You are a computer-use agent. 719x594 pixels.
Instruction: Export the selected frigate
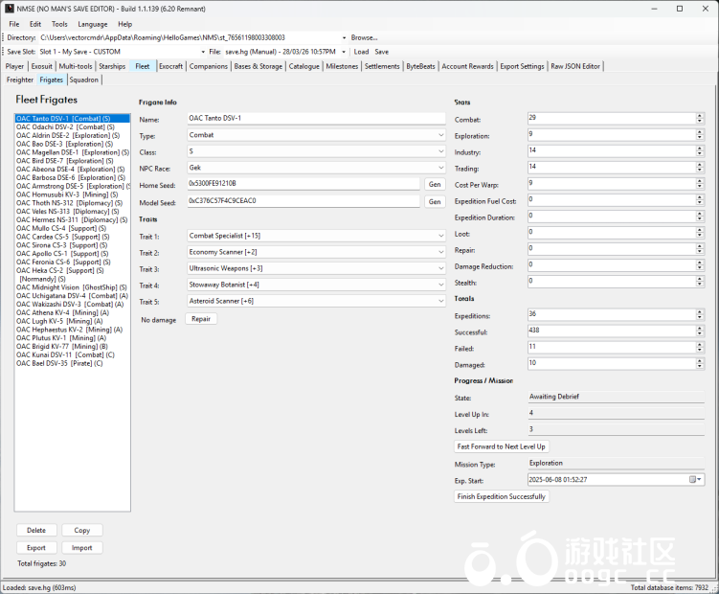click(x=35, y=548)
